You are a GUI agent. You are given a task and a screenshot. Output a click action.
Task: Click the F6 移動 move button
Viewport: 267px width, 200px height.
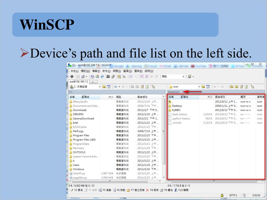point(119,190)
